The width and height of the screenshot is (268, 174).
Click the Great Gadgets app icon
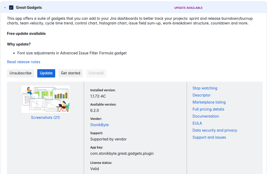(x=11, y=8)
